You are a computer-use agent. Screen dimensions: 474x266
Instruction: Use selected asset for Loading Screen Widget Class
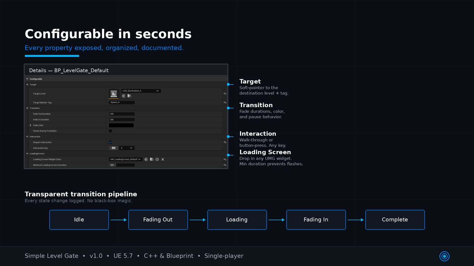click(x=146, y=160)
